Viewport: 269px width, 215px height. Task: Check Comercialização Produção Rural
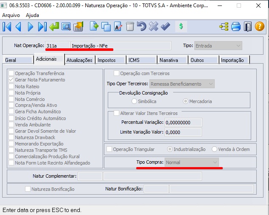click(11, 156)
